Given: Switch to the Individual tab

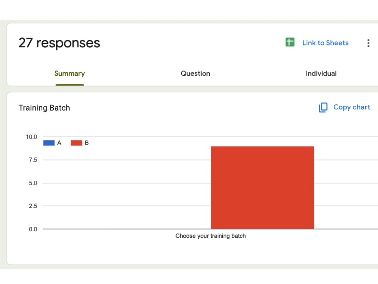Looking at the screenshot, I should (321, 73).
